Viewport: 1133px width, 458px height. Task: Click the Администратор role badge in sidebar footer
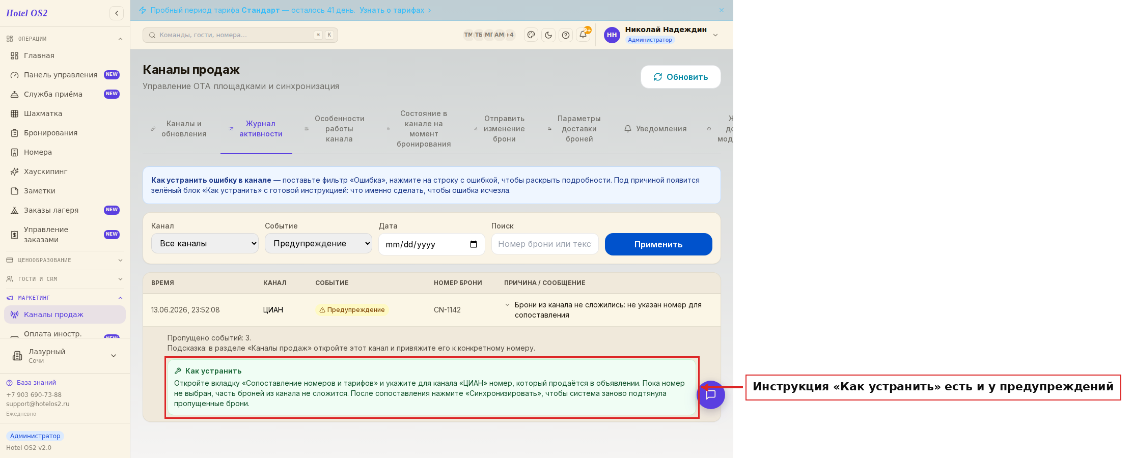[x=35, y=436]
